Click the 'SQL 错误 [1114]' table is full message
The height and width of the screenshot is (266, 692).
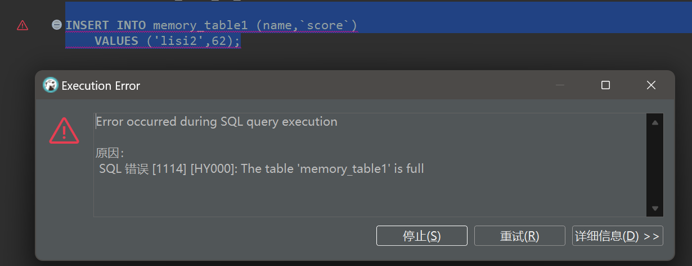(x=261, y=168)
